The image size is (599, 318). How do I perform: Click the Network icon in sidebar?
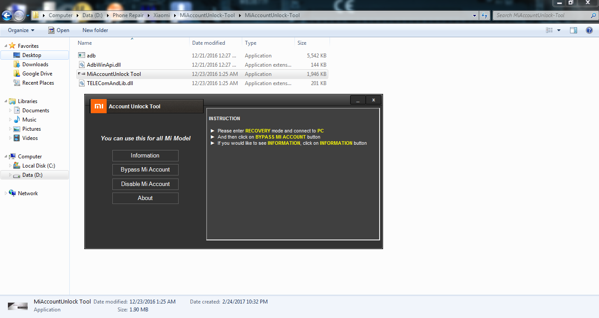click(12, 193)
